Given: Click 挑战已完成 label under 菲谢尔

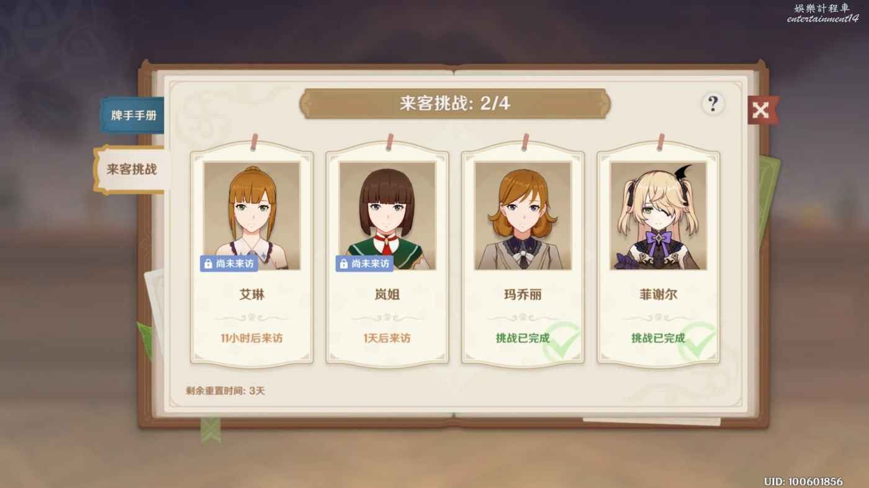Looking at the screenshot, I should (659, 339).
